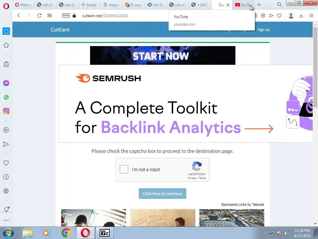Click the page vertical scrollbar thumb
Image resolution: width=318 pixels, height=239 pixels.
316,67
